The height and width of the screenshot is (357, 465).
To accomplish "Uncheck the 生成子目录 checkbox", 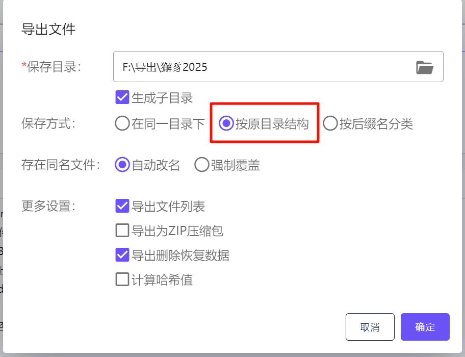I will tap(122, 97).
